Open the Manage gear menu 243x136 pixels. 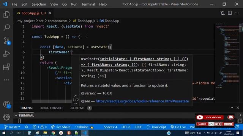tap(6, 117)
